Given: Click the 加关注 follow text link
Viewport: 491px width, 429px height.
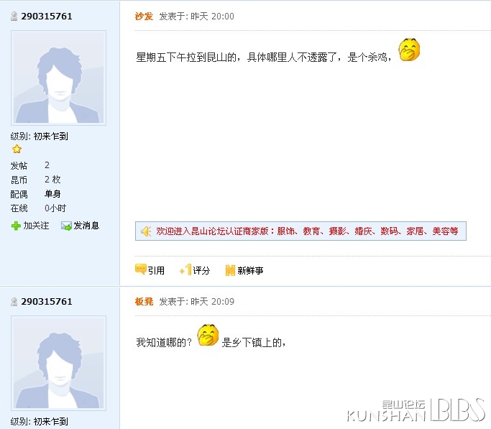Looking at the screenshot, I should (37, 226).
